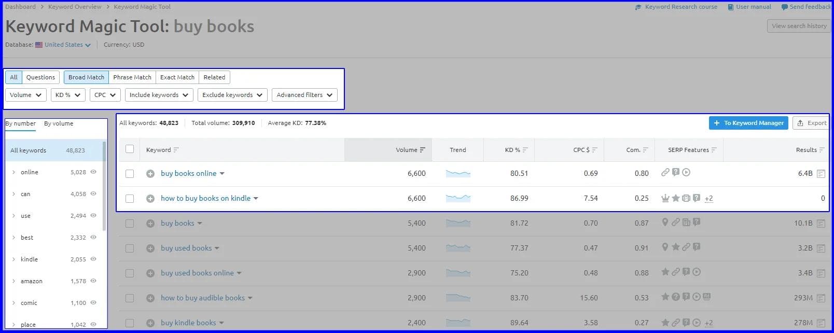Select all keywords with the header checkbox
This screenshot has width=834, height=333.
click(x=130, y=149)
